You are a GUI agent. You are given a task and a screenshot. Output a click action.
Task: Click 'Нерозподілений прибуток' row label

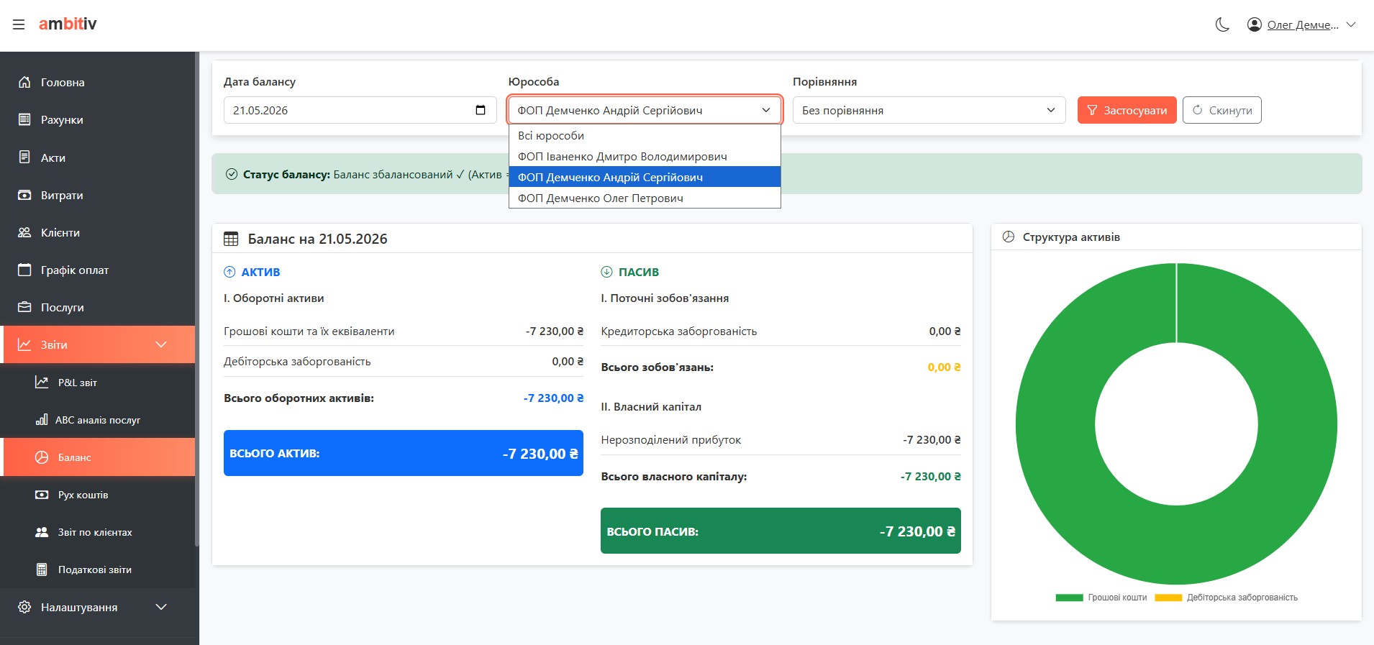tap(670, 439)
